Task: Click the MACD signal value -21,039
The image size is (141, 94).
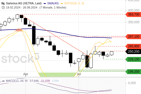Action: (x=45, y=81)
